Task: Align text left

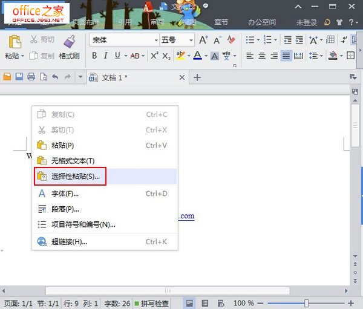Action: [250, 56]
